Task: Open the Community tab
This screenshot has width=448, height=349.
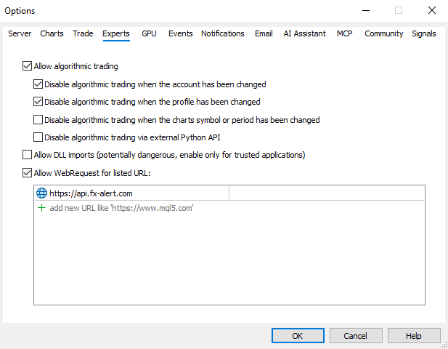Action: pyautogui.click(x=383, y=33)
